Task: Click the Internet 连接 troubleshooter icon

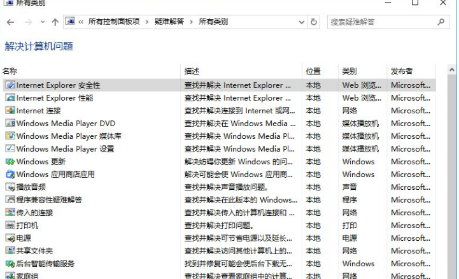Action: point(10,111)
